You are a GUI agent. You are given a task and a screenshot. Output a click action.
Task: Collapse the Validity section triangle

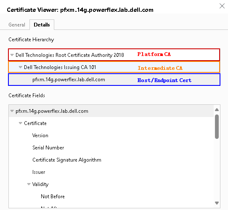29,184
